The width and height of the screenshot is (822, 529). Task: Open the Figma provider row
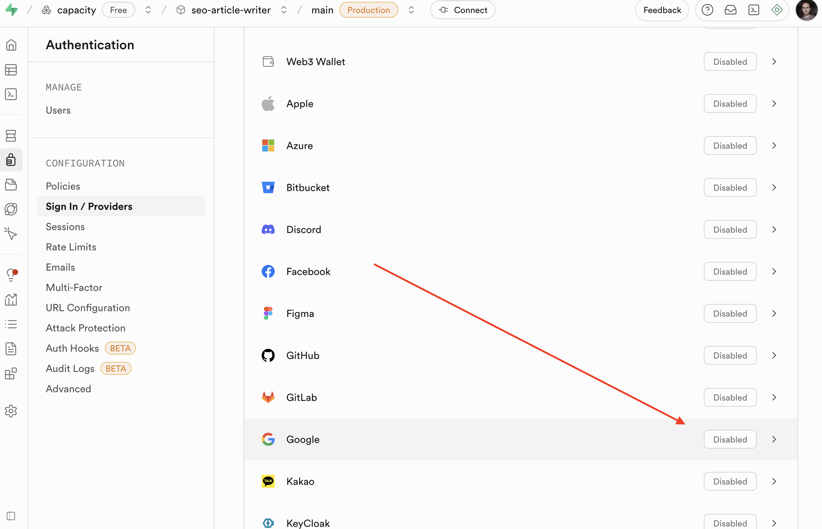click(520, 313)
